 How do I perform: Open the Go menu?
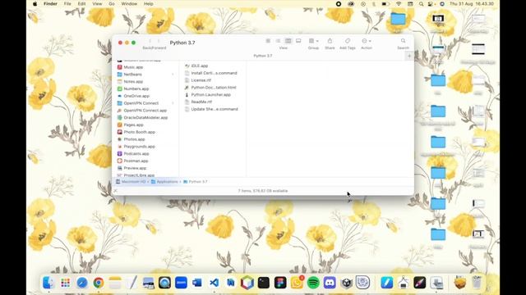point(112,3)
